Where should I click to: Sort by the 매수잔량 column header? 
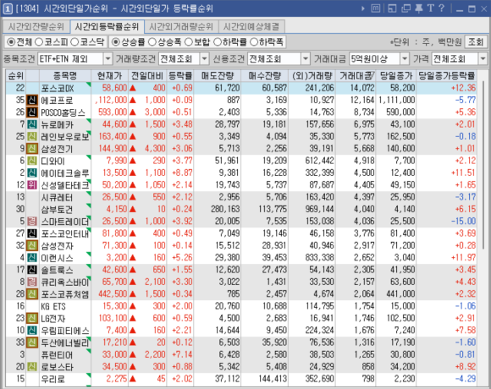265,75
